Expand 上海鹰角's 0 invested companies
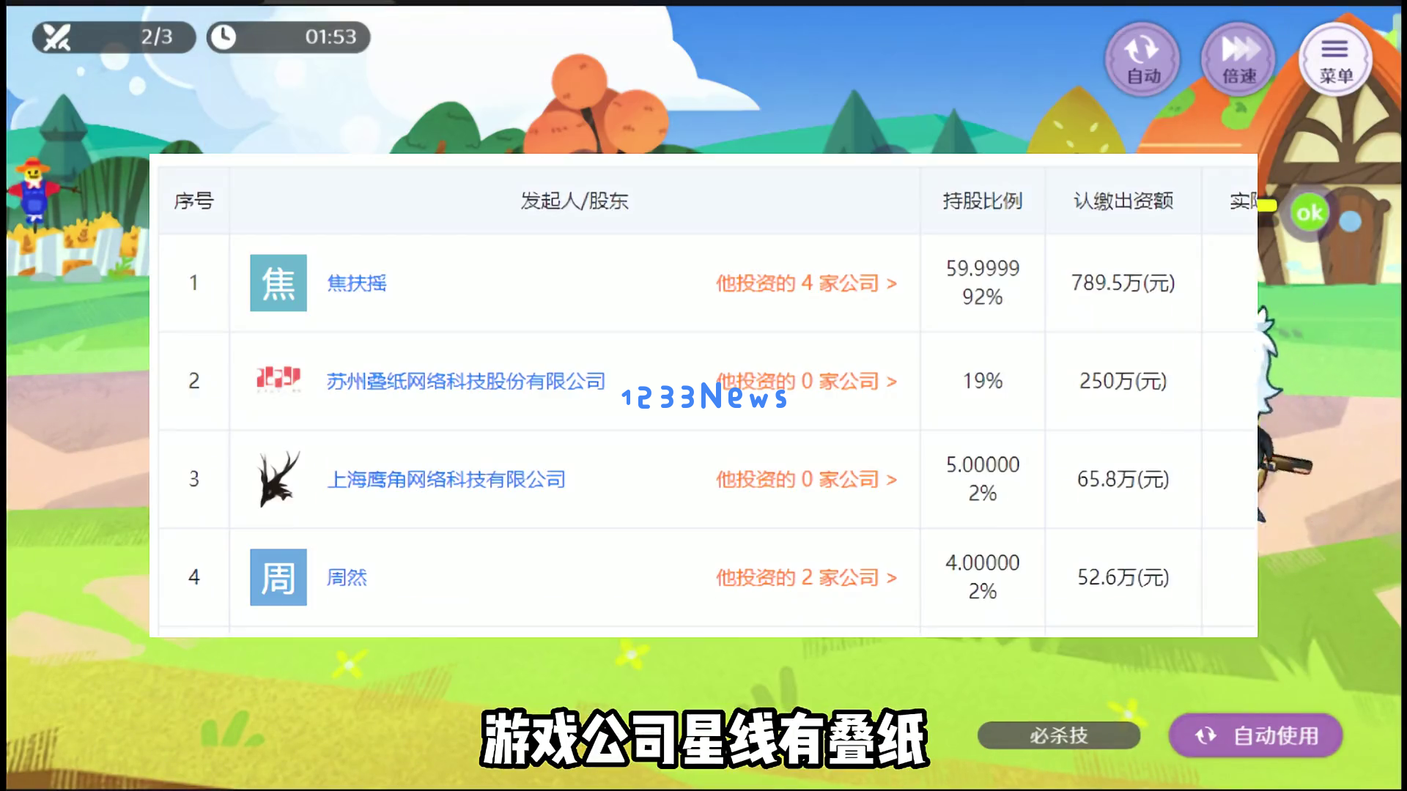The image size is (1407, 791). point(806,479)
